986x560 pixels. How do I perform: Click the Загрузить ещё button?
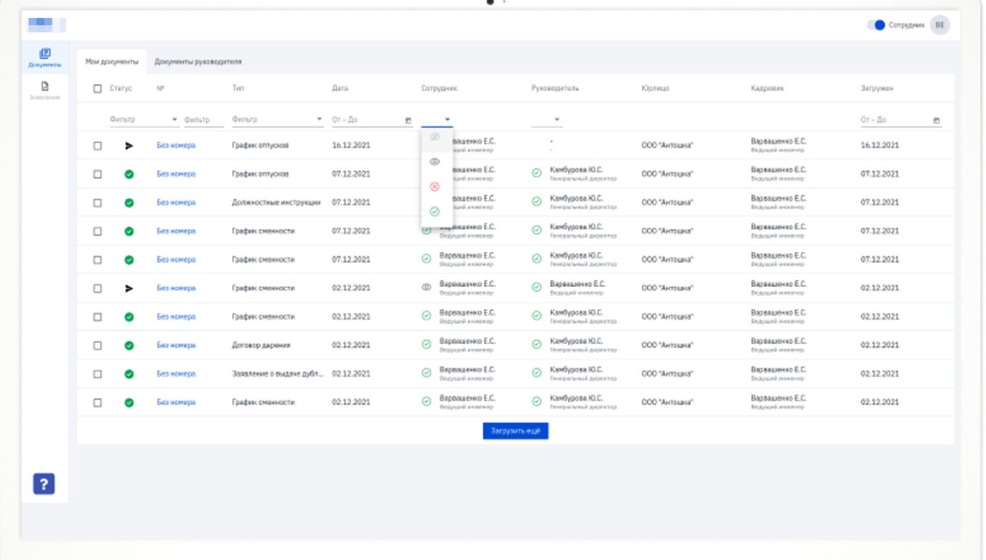coord(516,431)
